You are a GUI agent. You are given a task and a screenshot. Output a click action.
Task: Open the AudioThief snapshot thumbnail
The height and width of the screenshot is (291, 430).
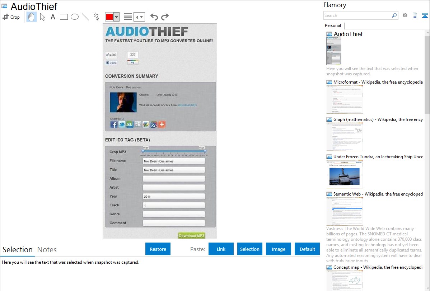tap(334, 51)
